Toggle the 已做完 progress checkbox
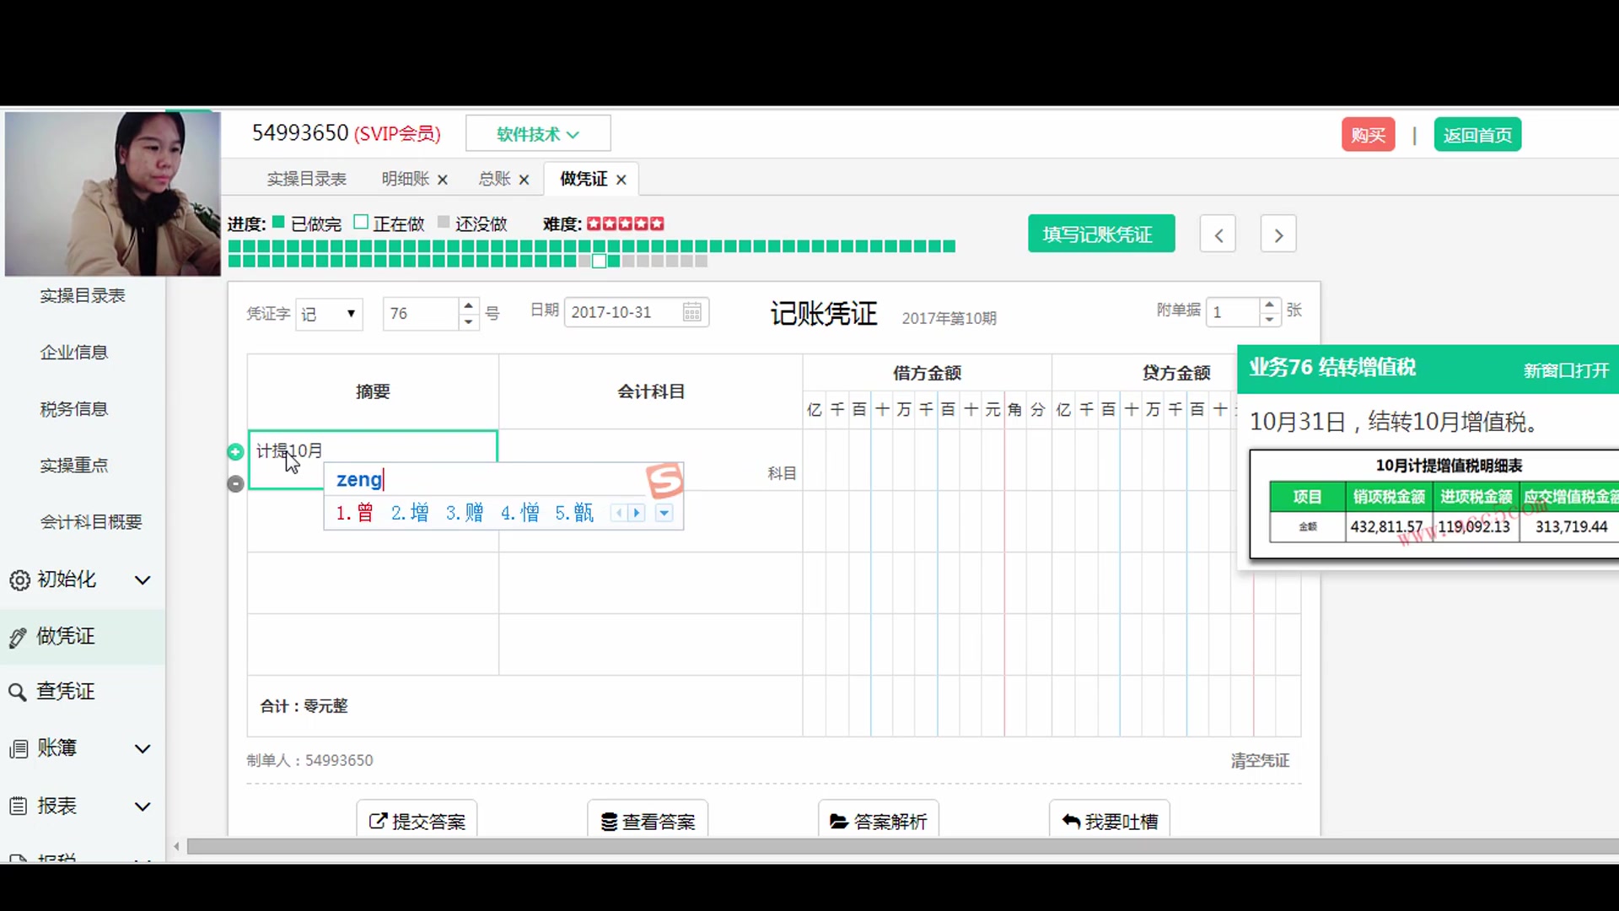Viewport: 1619px width, 911px height. click(278, 222)
